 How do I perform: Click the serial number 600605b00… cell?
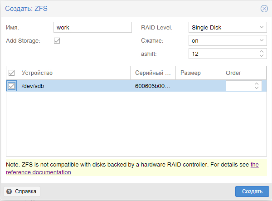point(153,86)
